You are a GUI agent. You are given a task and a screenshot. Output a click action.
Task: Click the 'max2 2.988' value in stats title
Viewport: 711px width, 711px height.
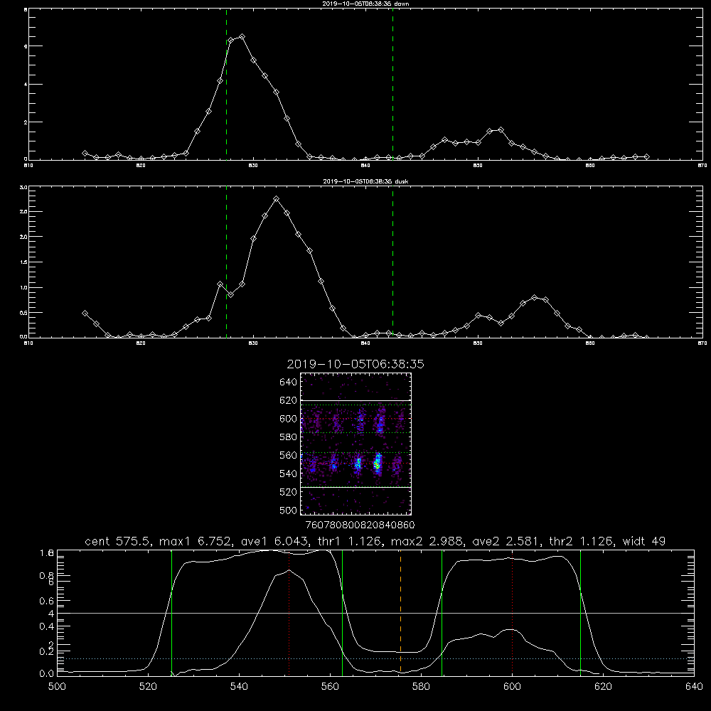tap(427, 541)
